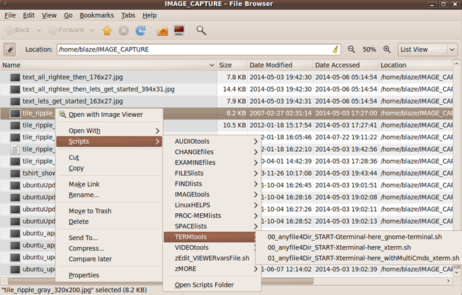Image resolution: width=462 pixels, height=295 pixels.
Task: Click the Forward button
Action: (66, 30)
